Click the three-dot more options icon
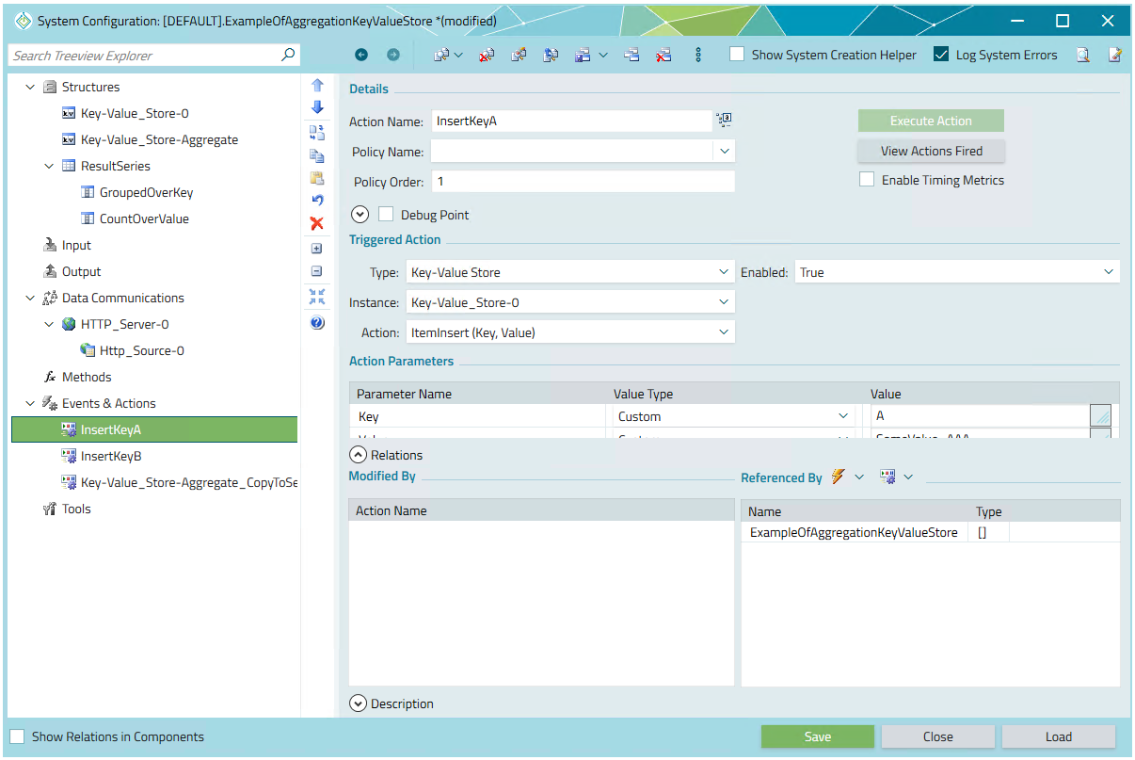The image size is (1135, 760). [x=698, y=56]
